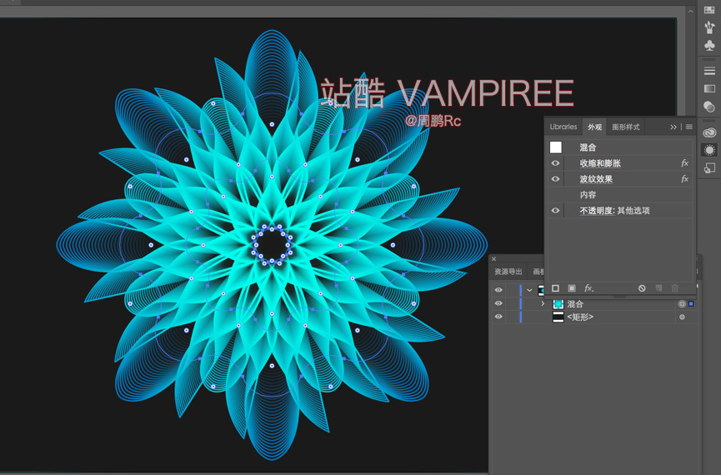Close the Layers panel group
Image resolution: width=721 pixels, height=475 pixels.
(x=493, y=259)
